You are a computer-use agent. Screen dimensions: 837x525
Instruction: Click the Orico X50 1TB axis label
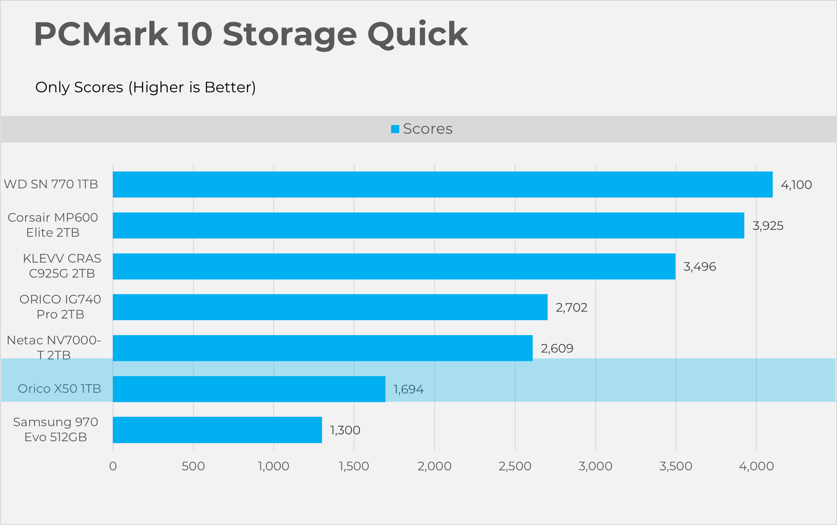[x=59, y=389]
